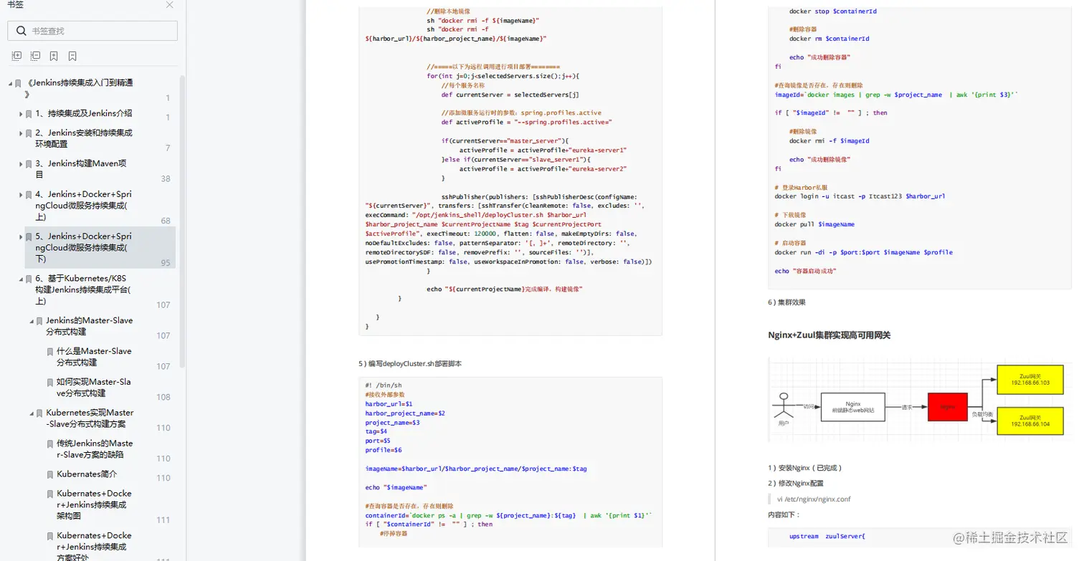Screen dimensions: 1084x561
Task: Click bookmark icon beside 什么是Master-Slave分布式构建
Action: tap(50, 353)
